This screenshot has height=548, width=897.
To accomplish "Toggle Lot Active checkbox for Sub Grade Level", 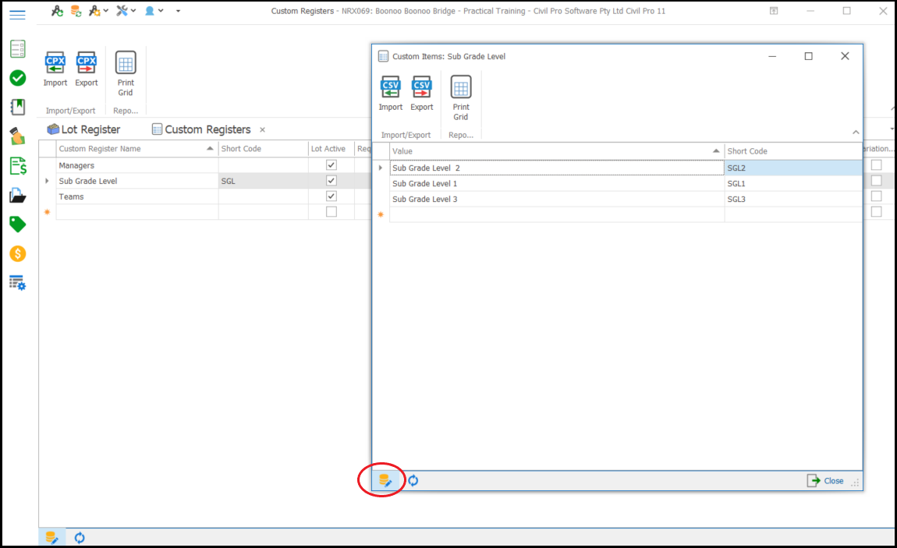I will pyautogui.click(x=331, y=181).
